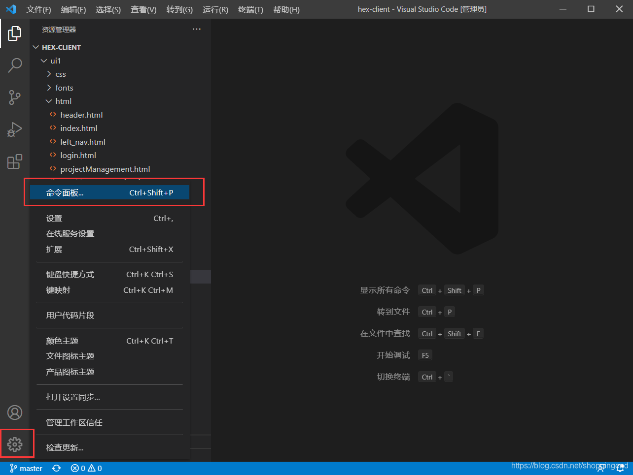Open the 终端(T) menu
The width and height of the screenshot is (633, 475).
pyautogui.click(x=250, y=9)
